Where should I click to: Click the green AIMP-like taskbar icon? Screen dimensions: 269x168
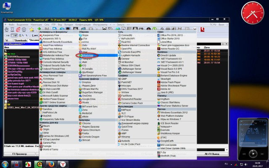(x=40, y=164)
